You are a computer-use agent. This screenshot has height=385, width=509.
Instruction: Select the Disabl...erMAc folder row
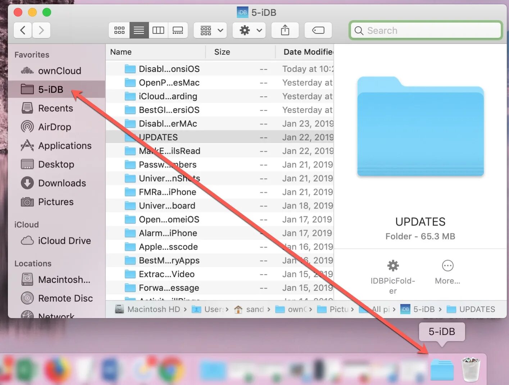[x=220, y=123]
